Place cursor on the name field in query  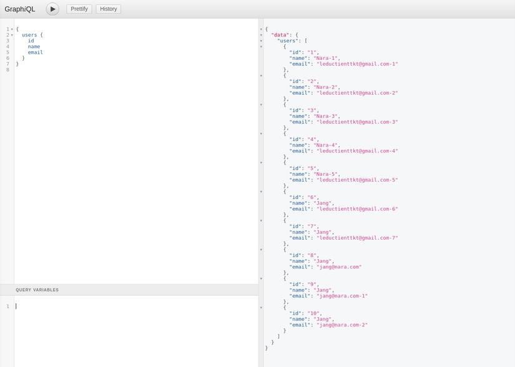[34, 47]
